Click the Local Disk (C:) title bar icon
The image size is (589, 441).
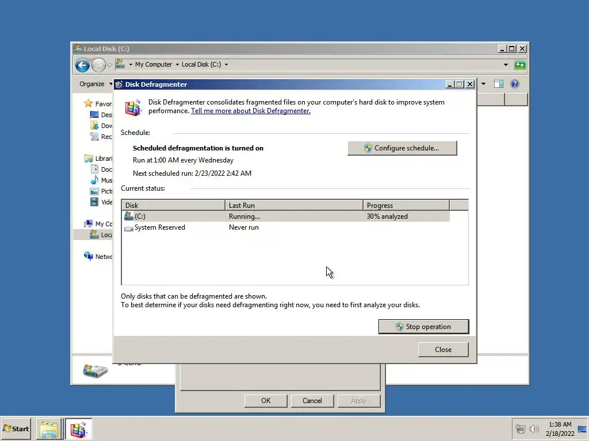(x=78, y=48)
